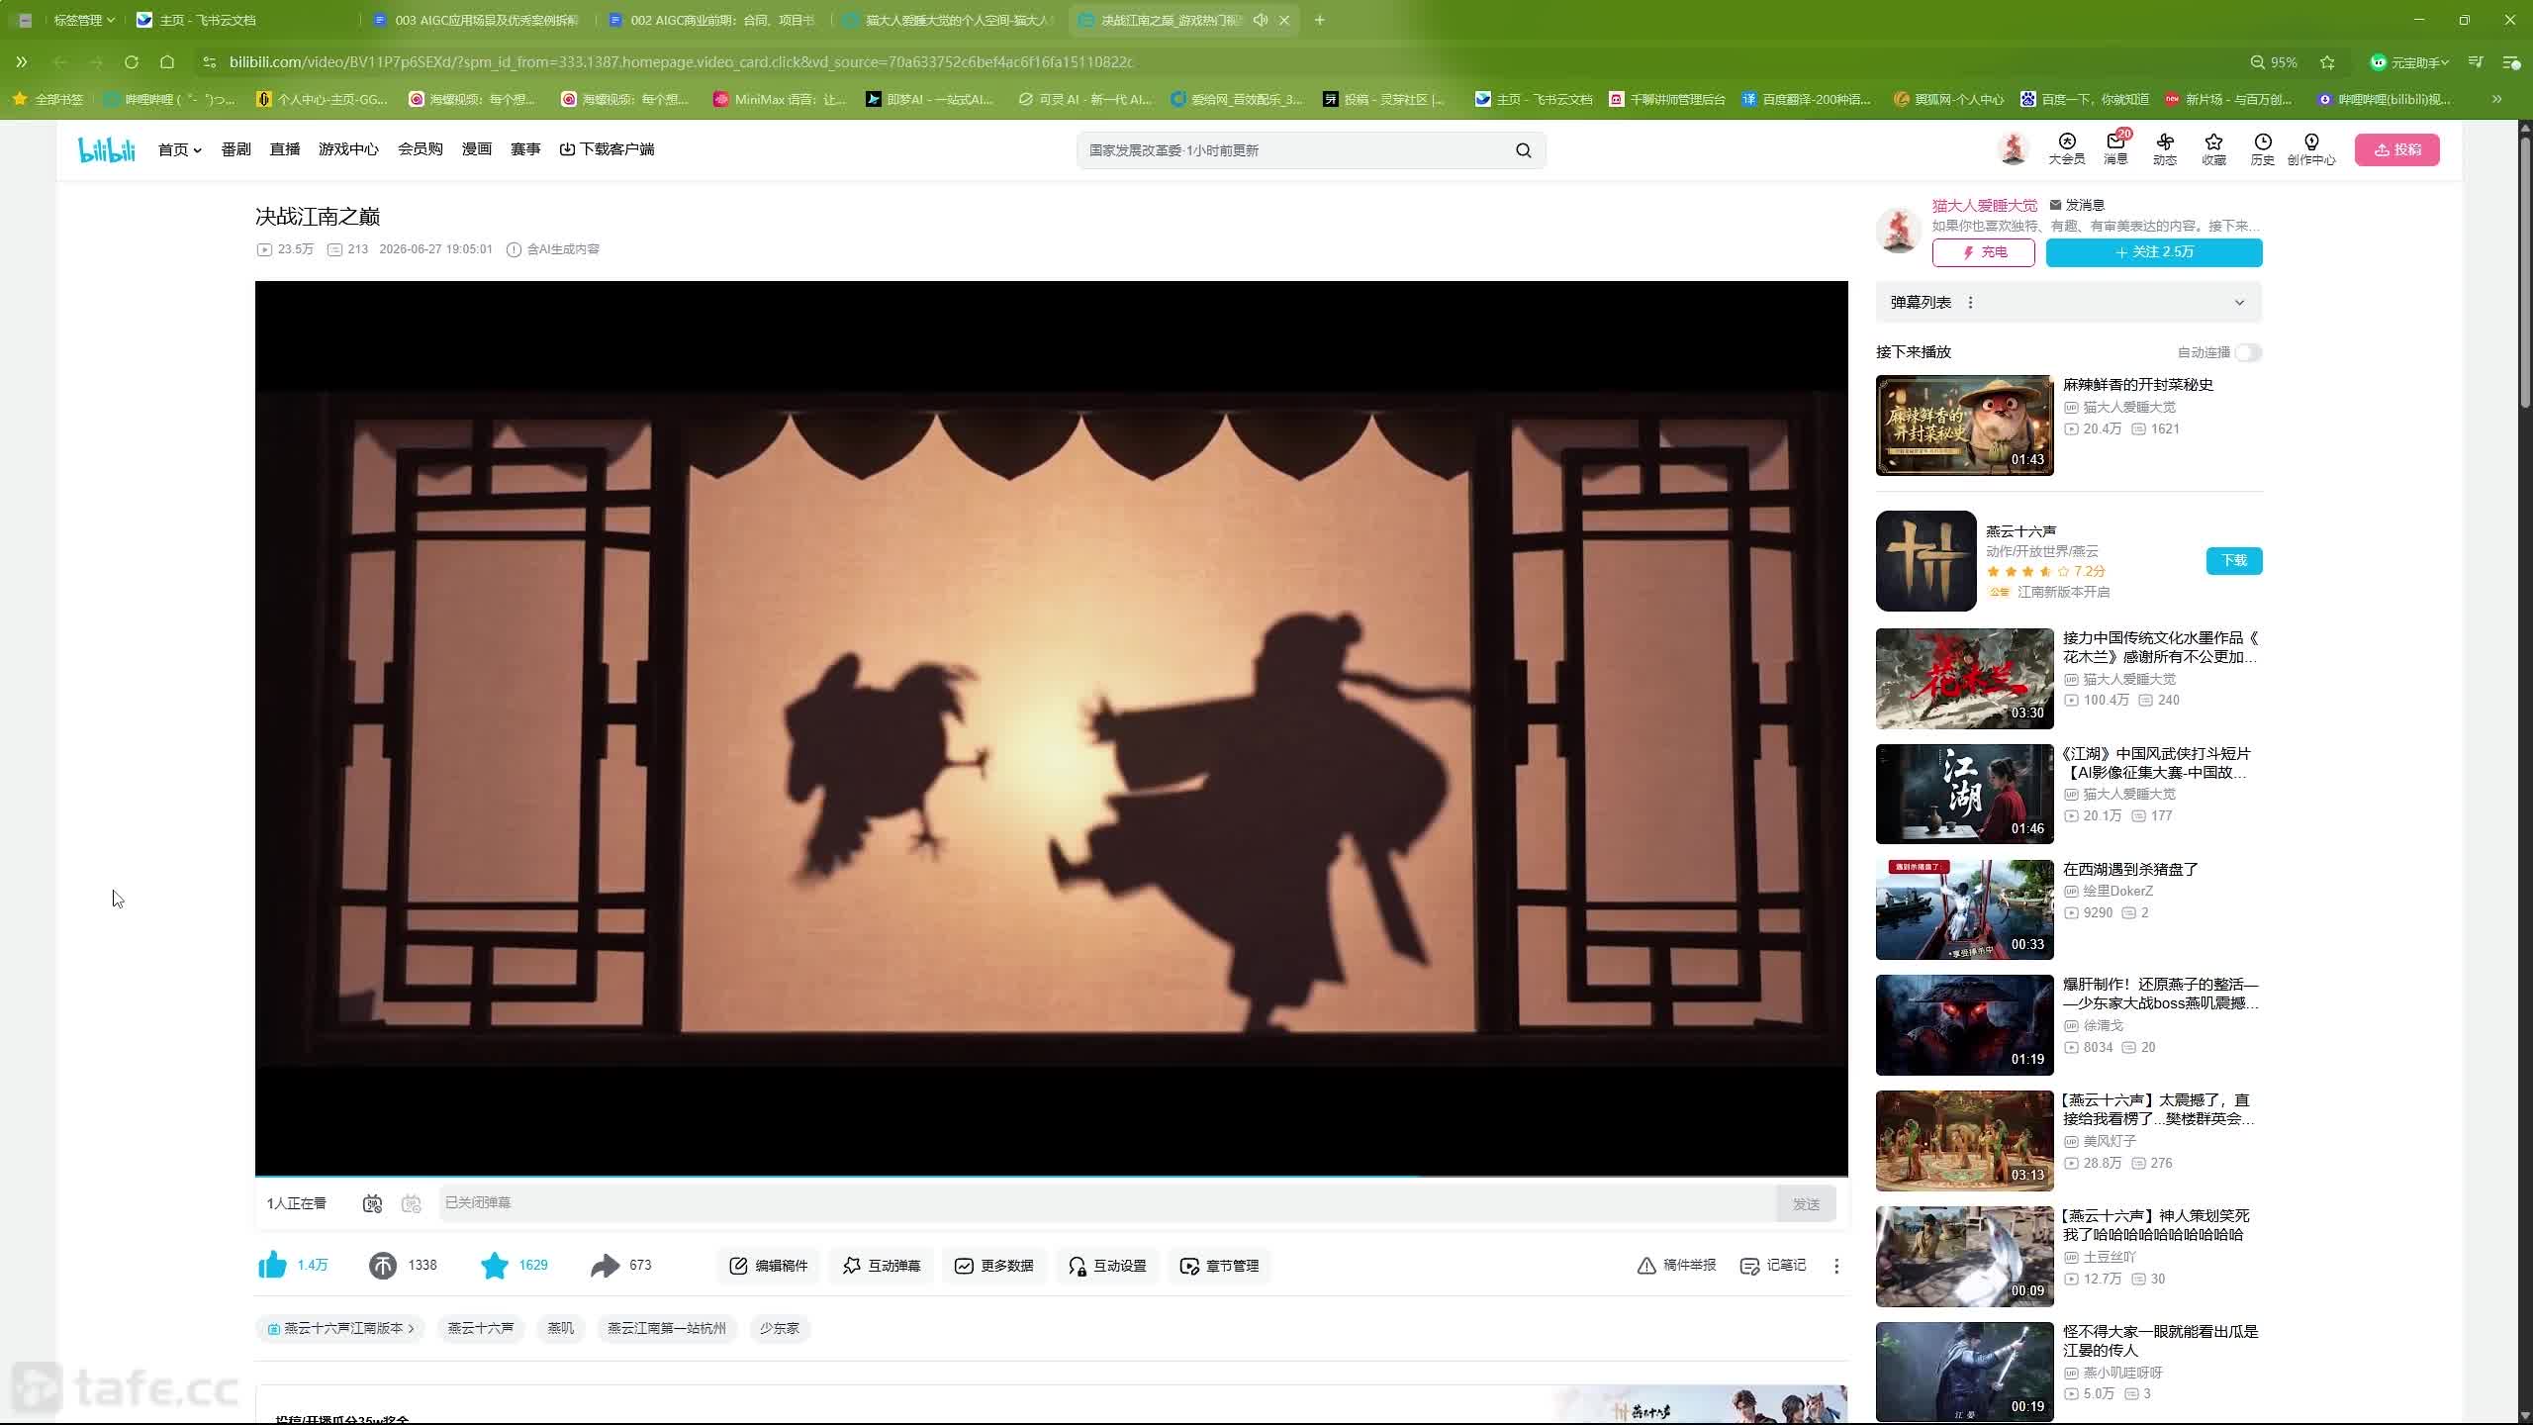Like the video with thumbs-up icon
Viewport: 2533px width, 1425px height.
tap(272, 1265)
